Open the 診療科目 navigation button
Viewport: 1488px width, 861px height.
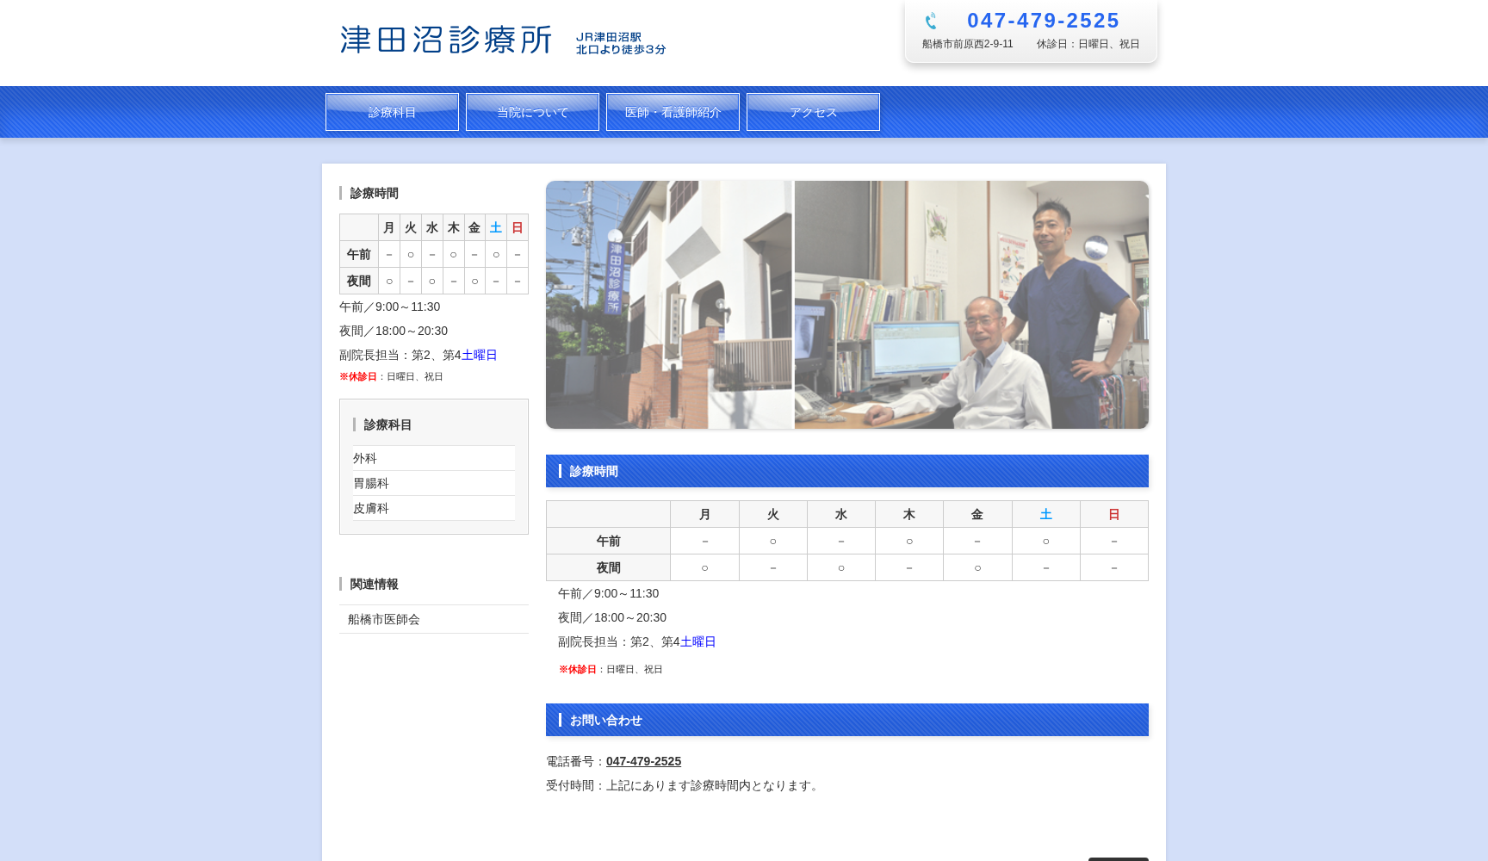392,111
